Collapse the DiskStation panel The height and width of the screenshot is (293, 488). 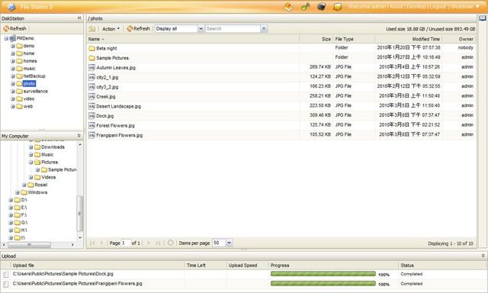[79, 18]
